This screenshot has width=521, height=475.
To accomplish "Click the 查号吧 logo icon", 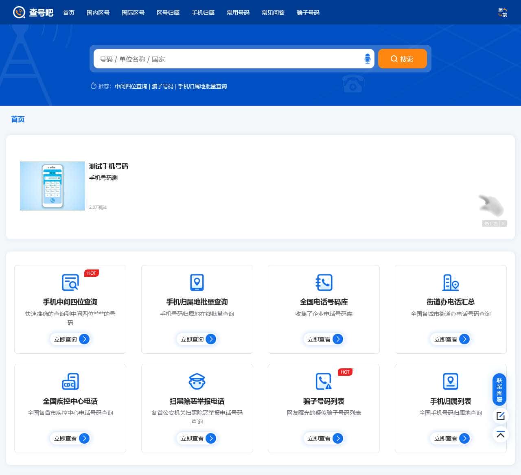I will point(19,12).
